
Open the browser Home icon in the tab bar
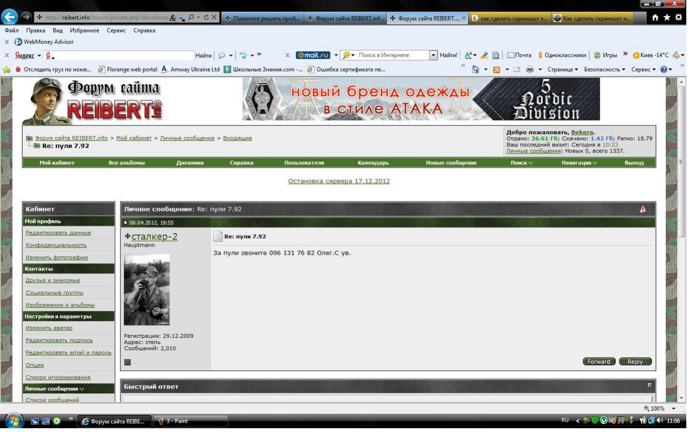tap(655, 17)
